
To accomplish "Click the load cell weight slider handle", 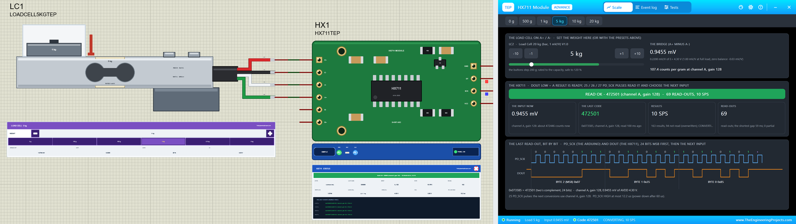I will click(531, 64).
